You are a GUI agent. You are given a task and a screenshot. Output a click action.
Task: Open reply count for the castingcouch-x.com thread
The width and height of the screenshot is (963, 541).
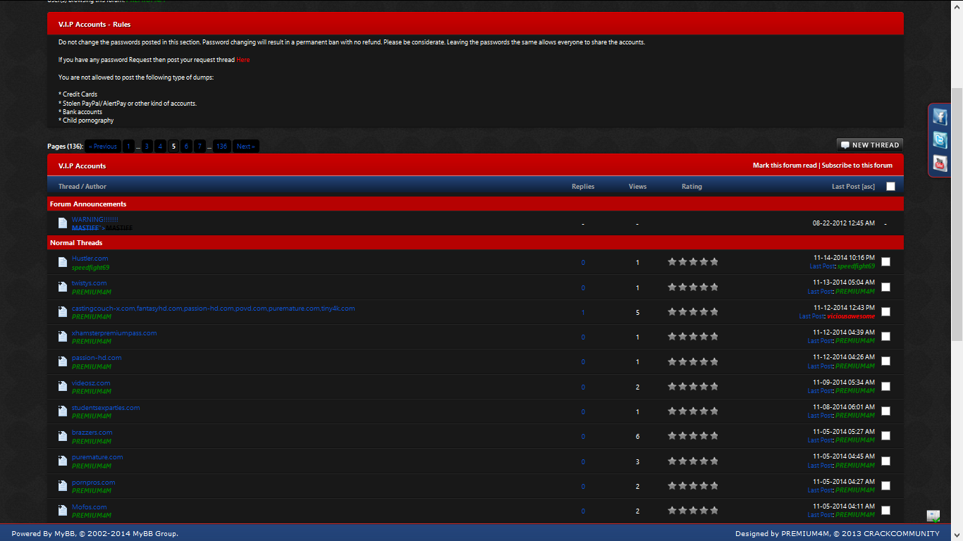[583, 312]
